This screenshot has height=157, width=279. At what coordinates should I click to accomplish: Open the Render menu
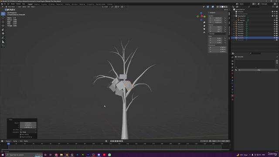click(x=13, y=4)
